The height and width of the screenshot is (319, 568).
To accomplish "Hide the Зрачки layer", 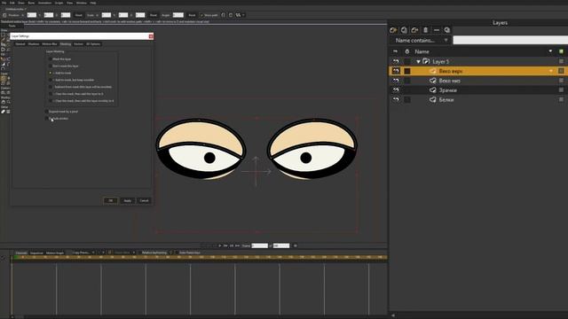I will pyautogui.click(x=396, y=90).
